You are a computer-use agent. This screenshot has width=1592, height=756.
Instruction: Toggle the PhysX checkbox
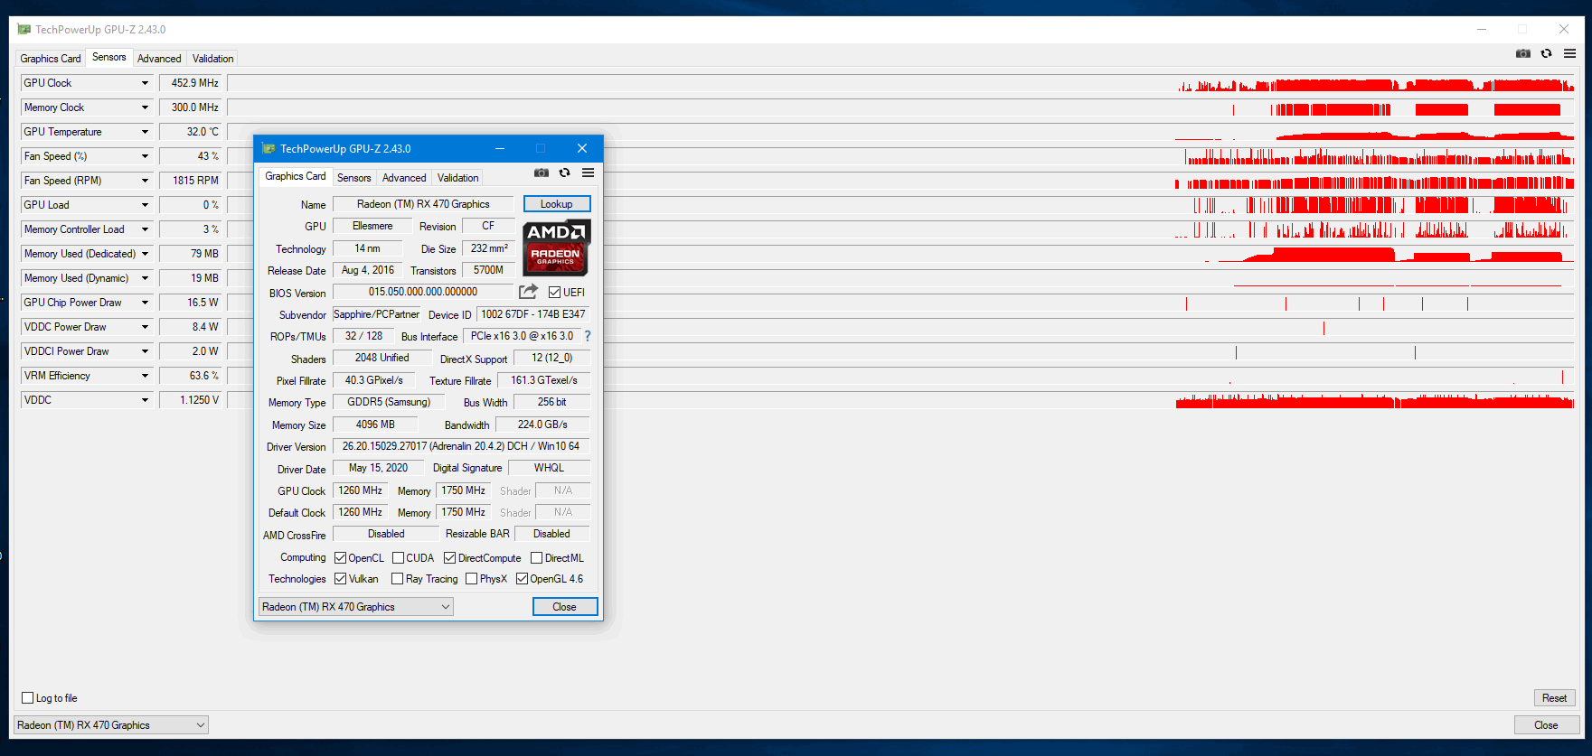point(471,579)
